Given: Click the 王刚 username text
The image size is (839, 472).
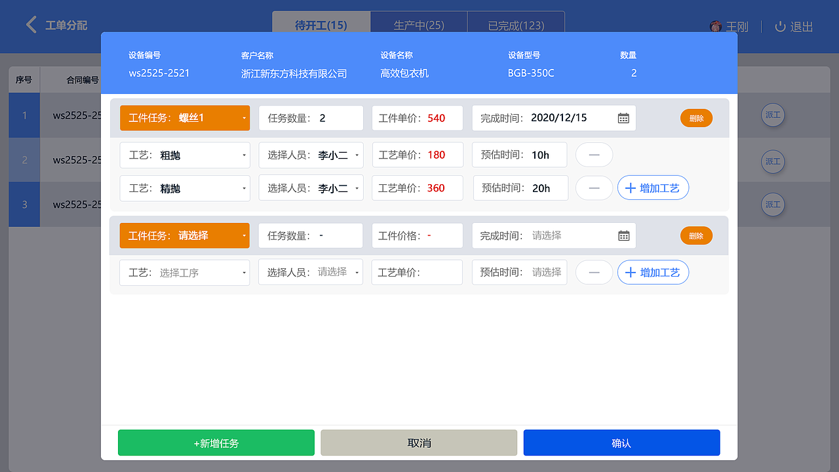Looking at the screenshot, I should 737,27.
